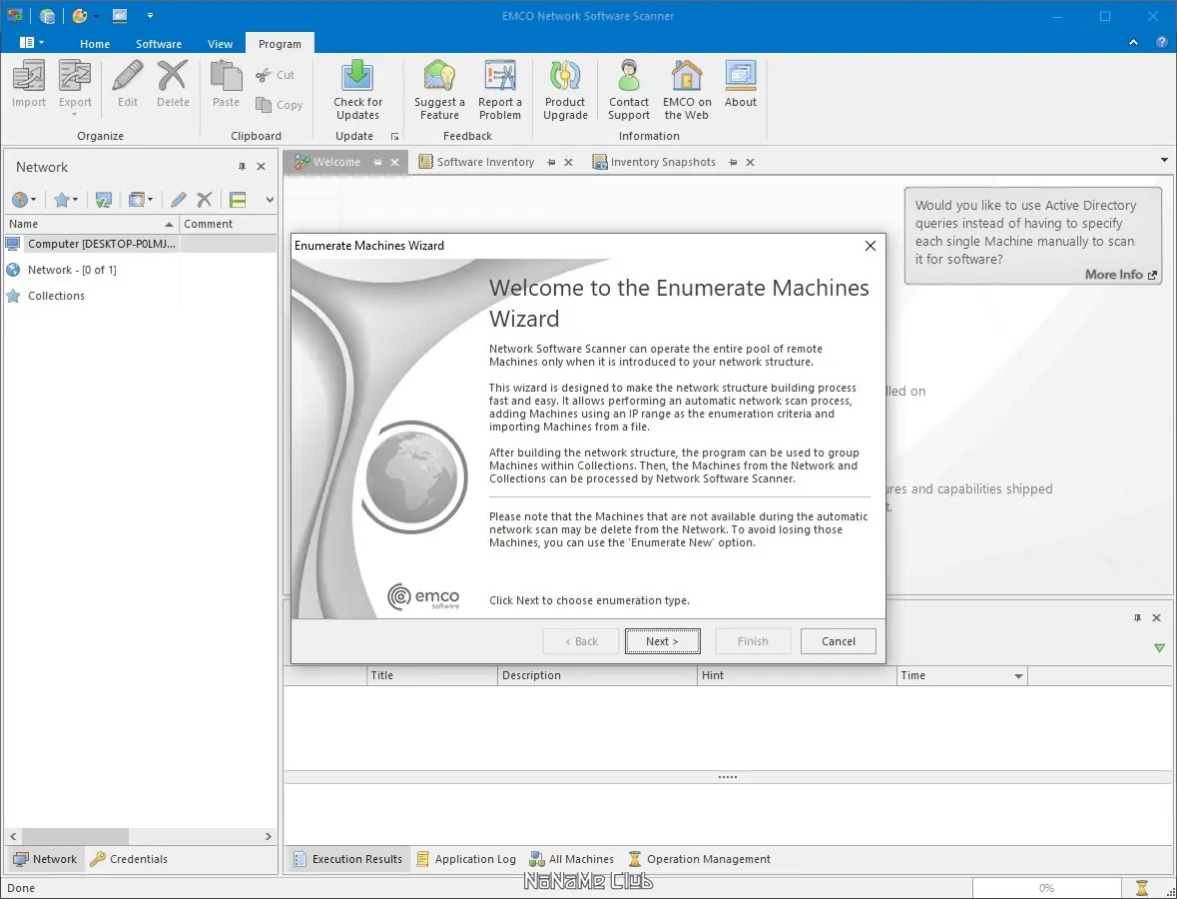Open EMCO on the Web

687,78
